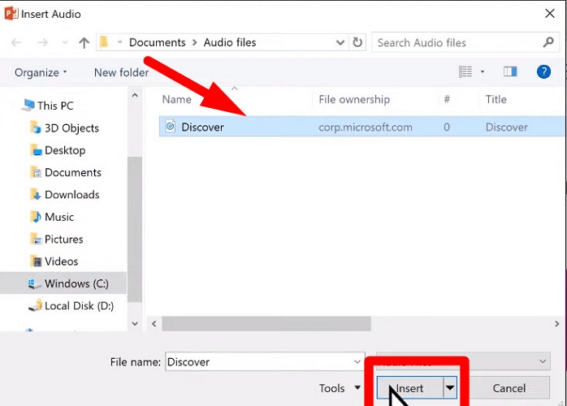Click the horizontal scrollbar left arrow

tap(154, 323)
